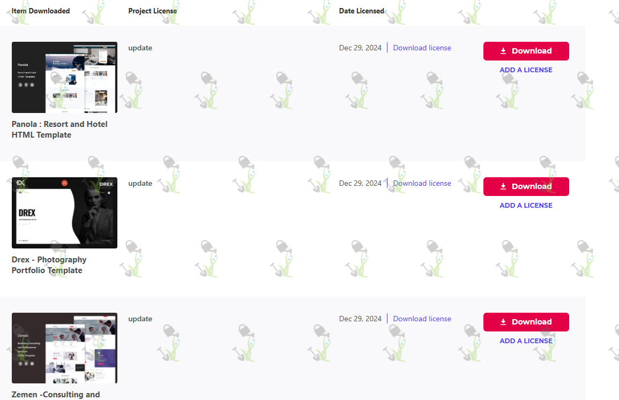
Task: Add a license to the Zemen item
Action: click(x=526, y=341)
